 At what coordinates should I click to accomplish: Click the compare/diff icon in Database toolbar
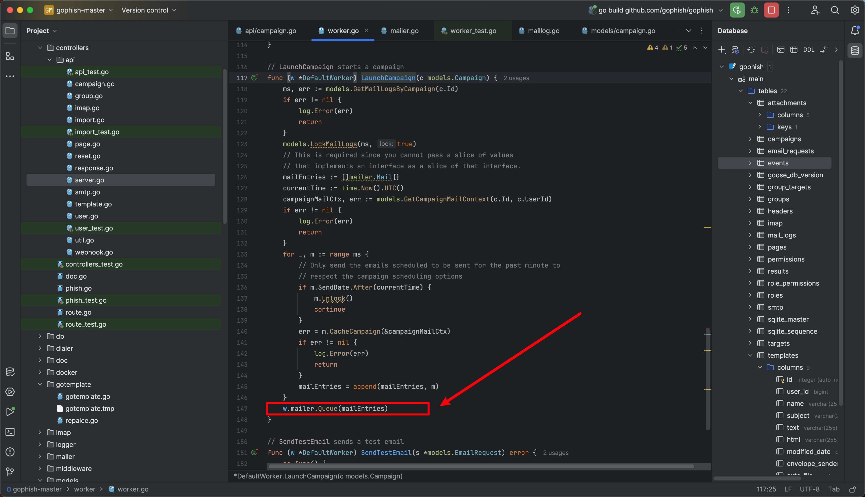824,50
